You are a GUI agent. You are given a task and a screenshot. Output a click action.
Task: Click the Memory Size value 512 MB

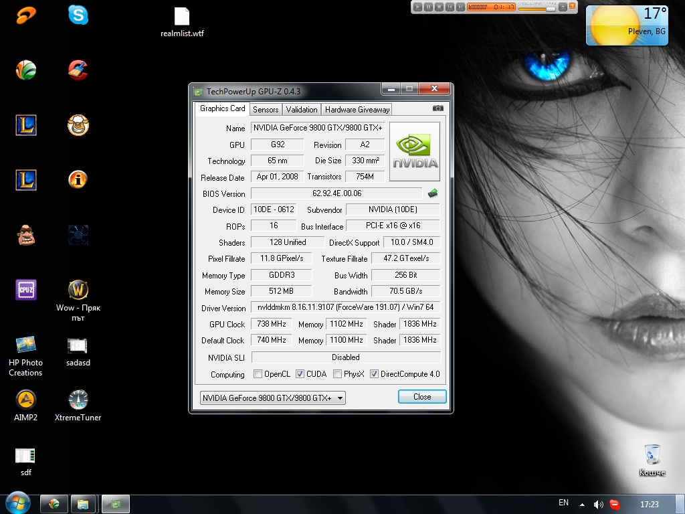pos(282,291)
